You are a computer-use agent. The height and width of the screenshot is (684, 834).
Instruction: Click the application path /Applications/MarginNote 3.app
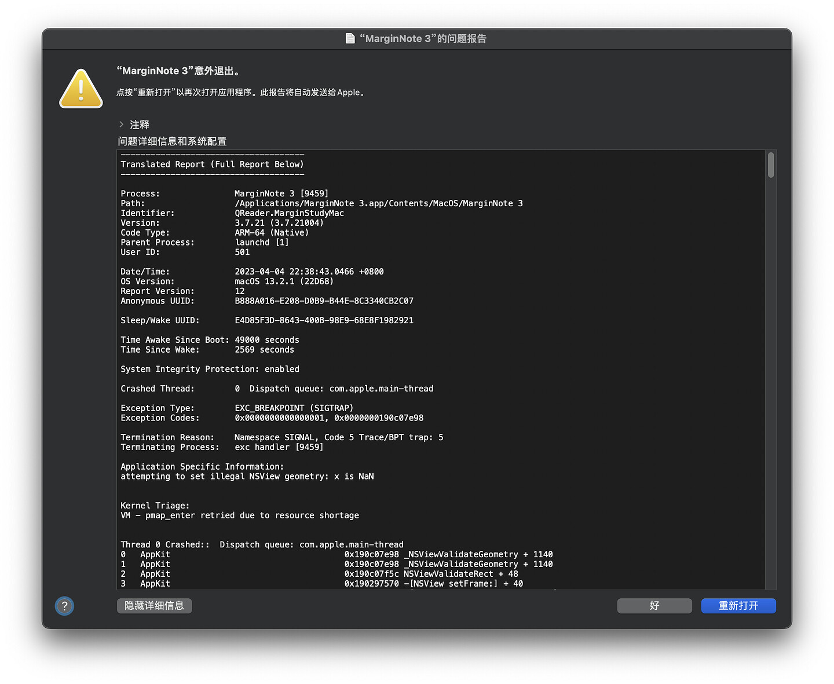click(x=379, y=203)
